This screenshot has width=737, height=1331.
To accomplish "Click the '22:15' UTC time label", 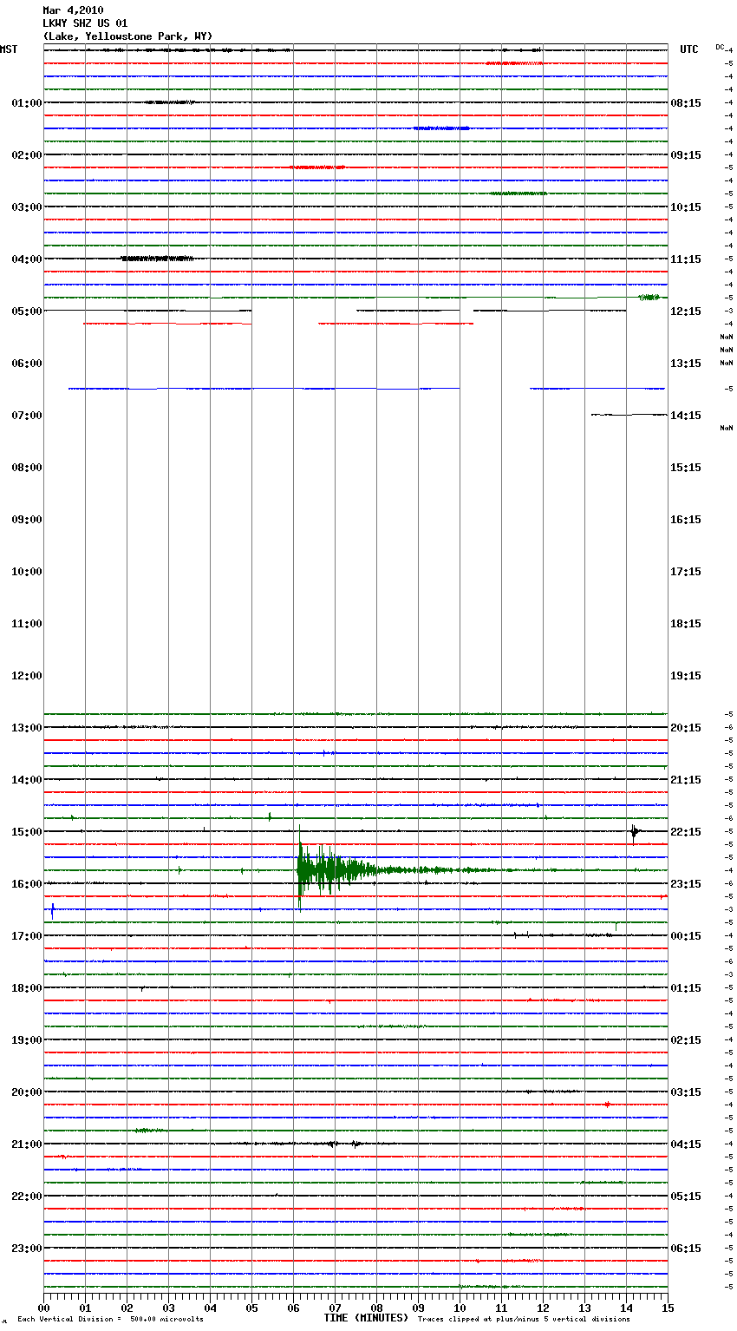I will click(686, 832).
